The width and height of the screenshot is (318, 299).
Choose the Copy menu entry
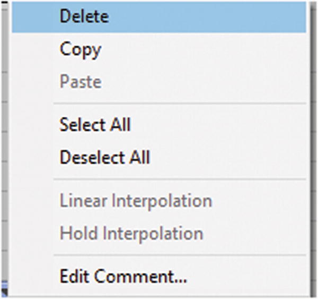80,49
